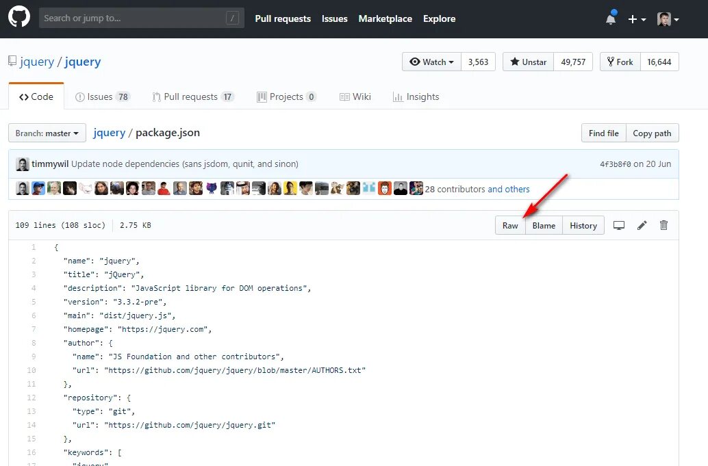This screenshot has width=708, height=466.
Task: Edit this file with the pencil icon
Action: pos(642,225)
